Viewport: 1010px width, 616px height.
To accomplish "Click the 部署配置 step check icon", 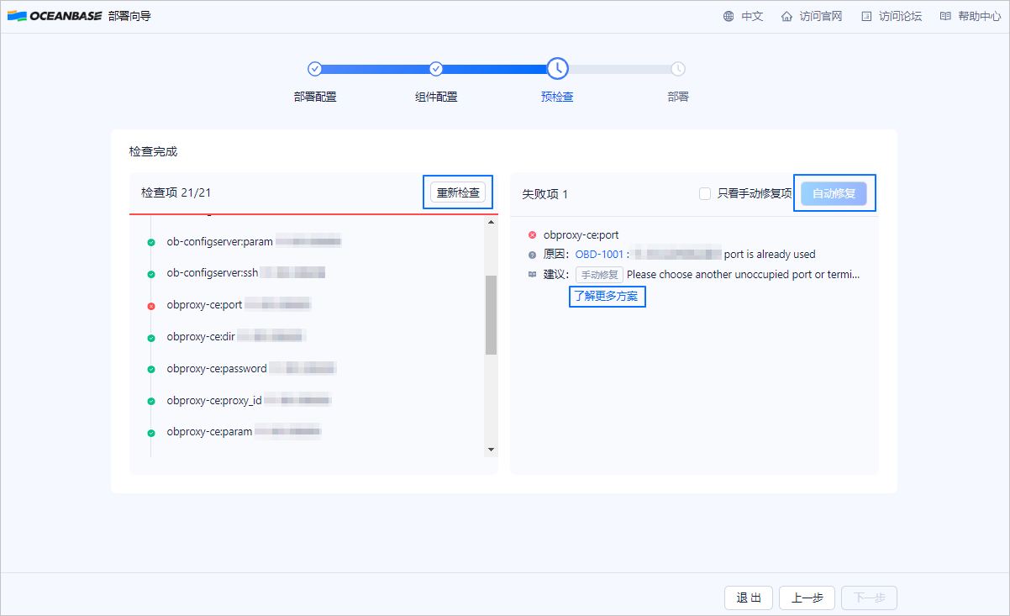I will (315, 69).
